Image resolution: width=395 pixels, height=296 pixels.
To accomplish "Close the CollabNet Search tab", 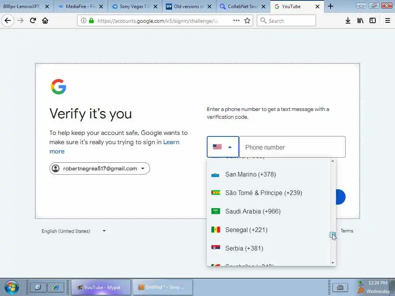I will [x=263, y=7].
